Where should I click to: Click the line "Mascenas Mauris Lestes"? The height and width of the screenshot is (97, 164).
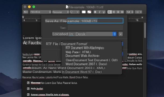(x=55, y=77)
